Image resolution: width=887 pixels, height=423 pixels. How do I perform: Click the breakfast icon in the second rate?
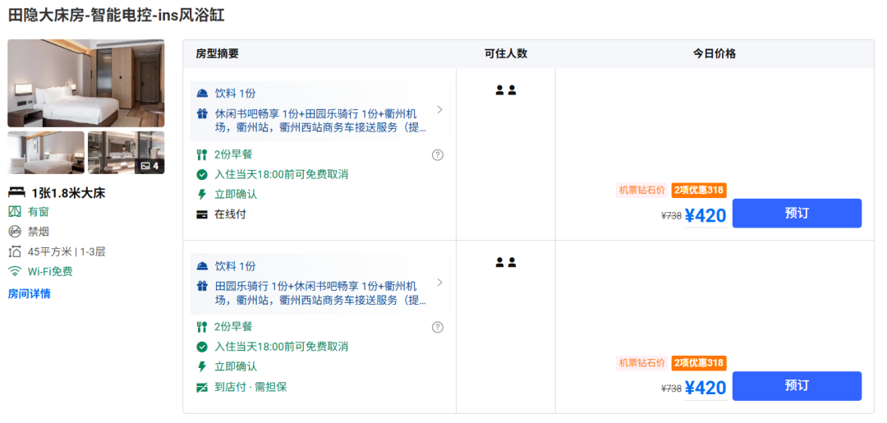(202, 327)
